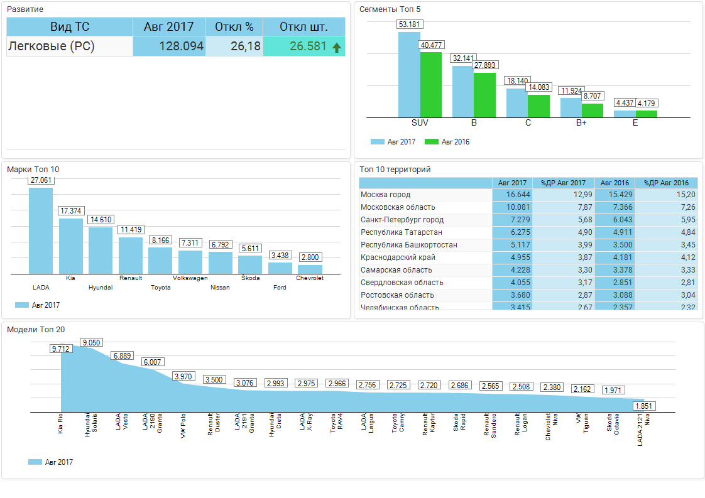Toggle Авг 2017 legend in Модели Топ 20
This screenshot has width=705, height=498.
35,462
